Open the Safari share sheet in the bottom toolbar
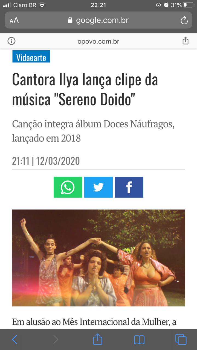The height and width of the screenshot is (350, 197). tap(98, 339)
